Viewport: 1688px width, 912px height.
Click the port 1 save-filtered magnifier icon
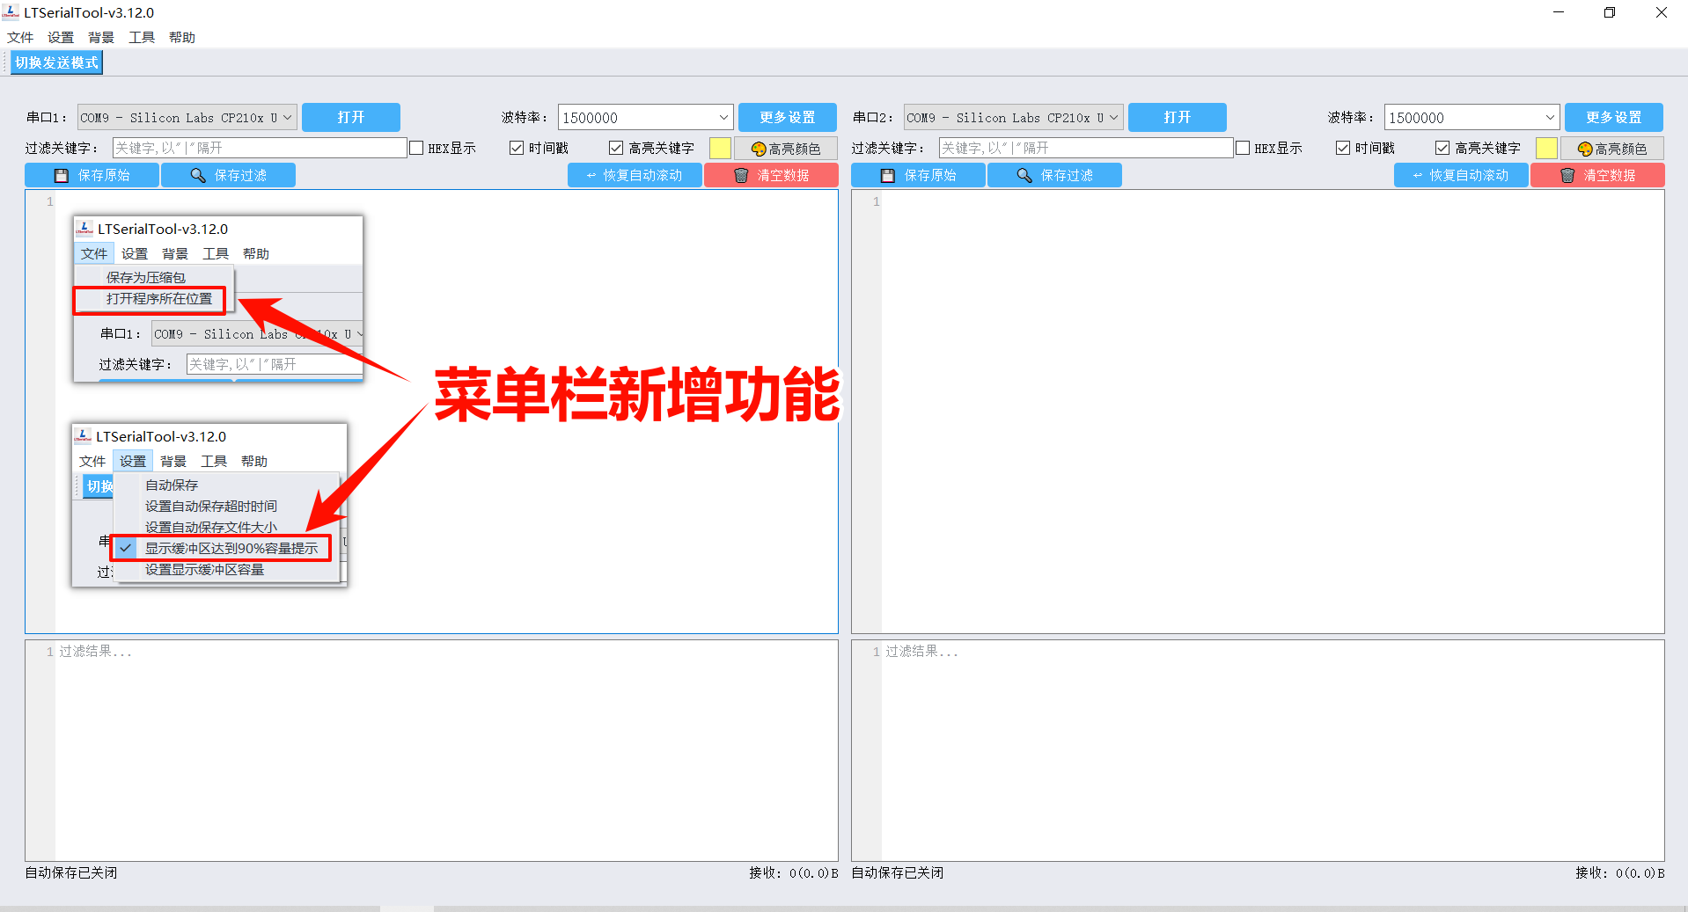click(198, 176)
